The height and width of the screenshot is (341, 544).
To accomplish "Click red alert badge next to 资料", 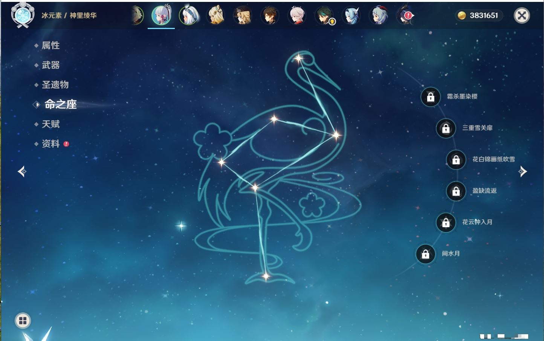I will (66, 144).
